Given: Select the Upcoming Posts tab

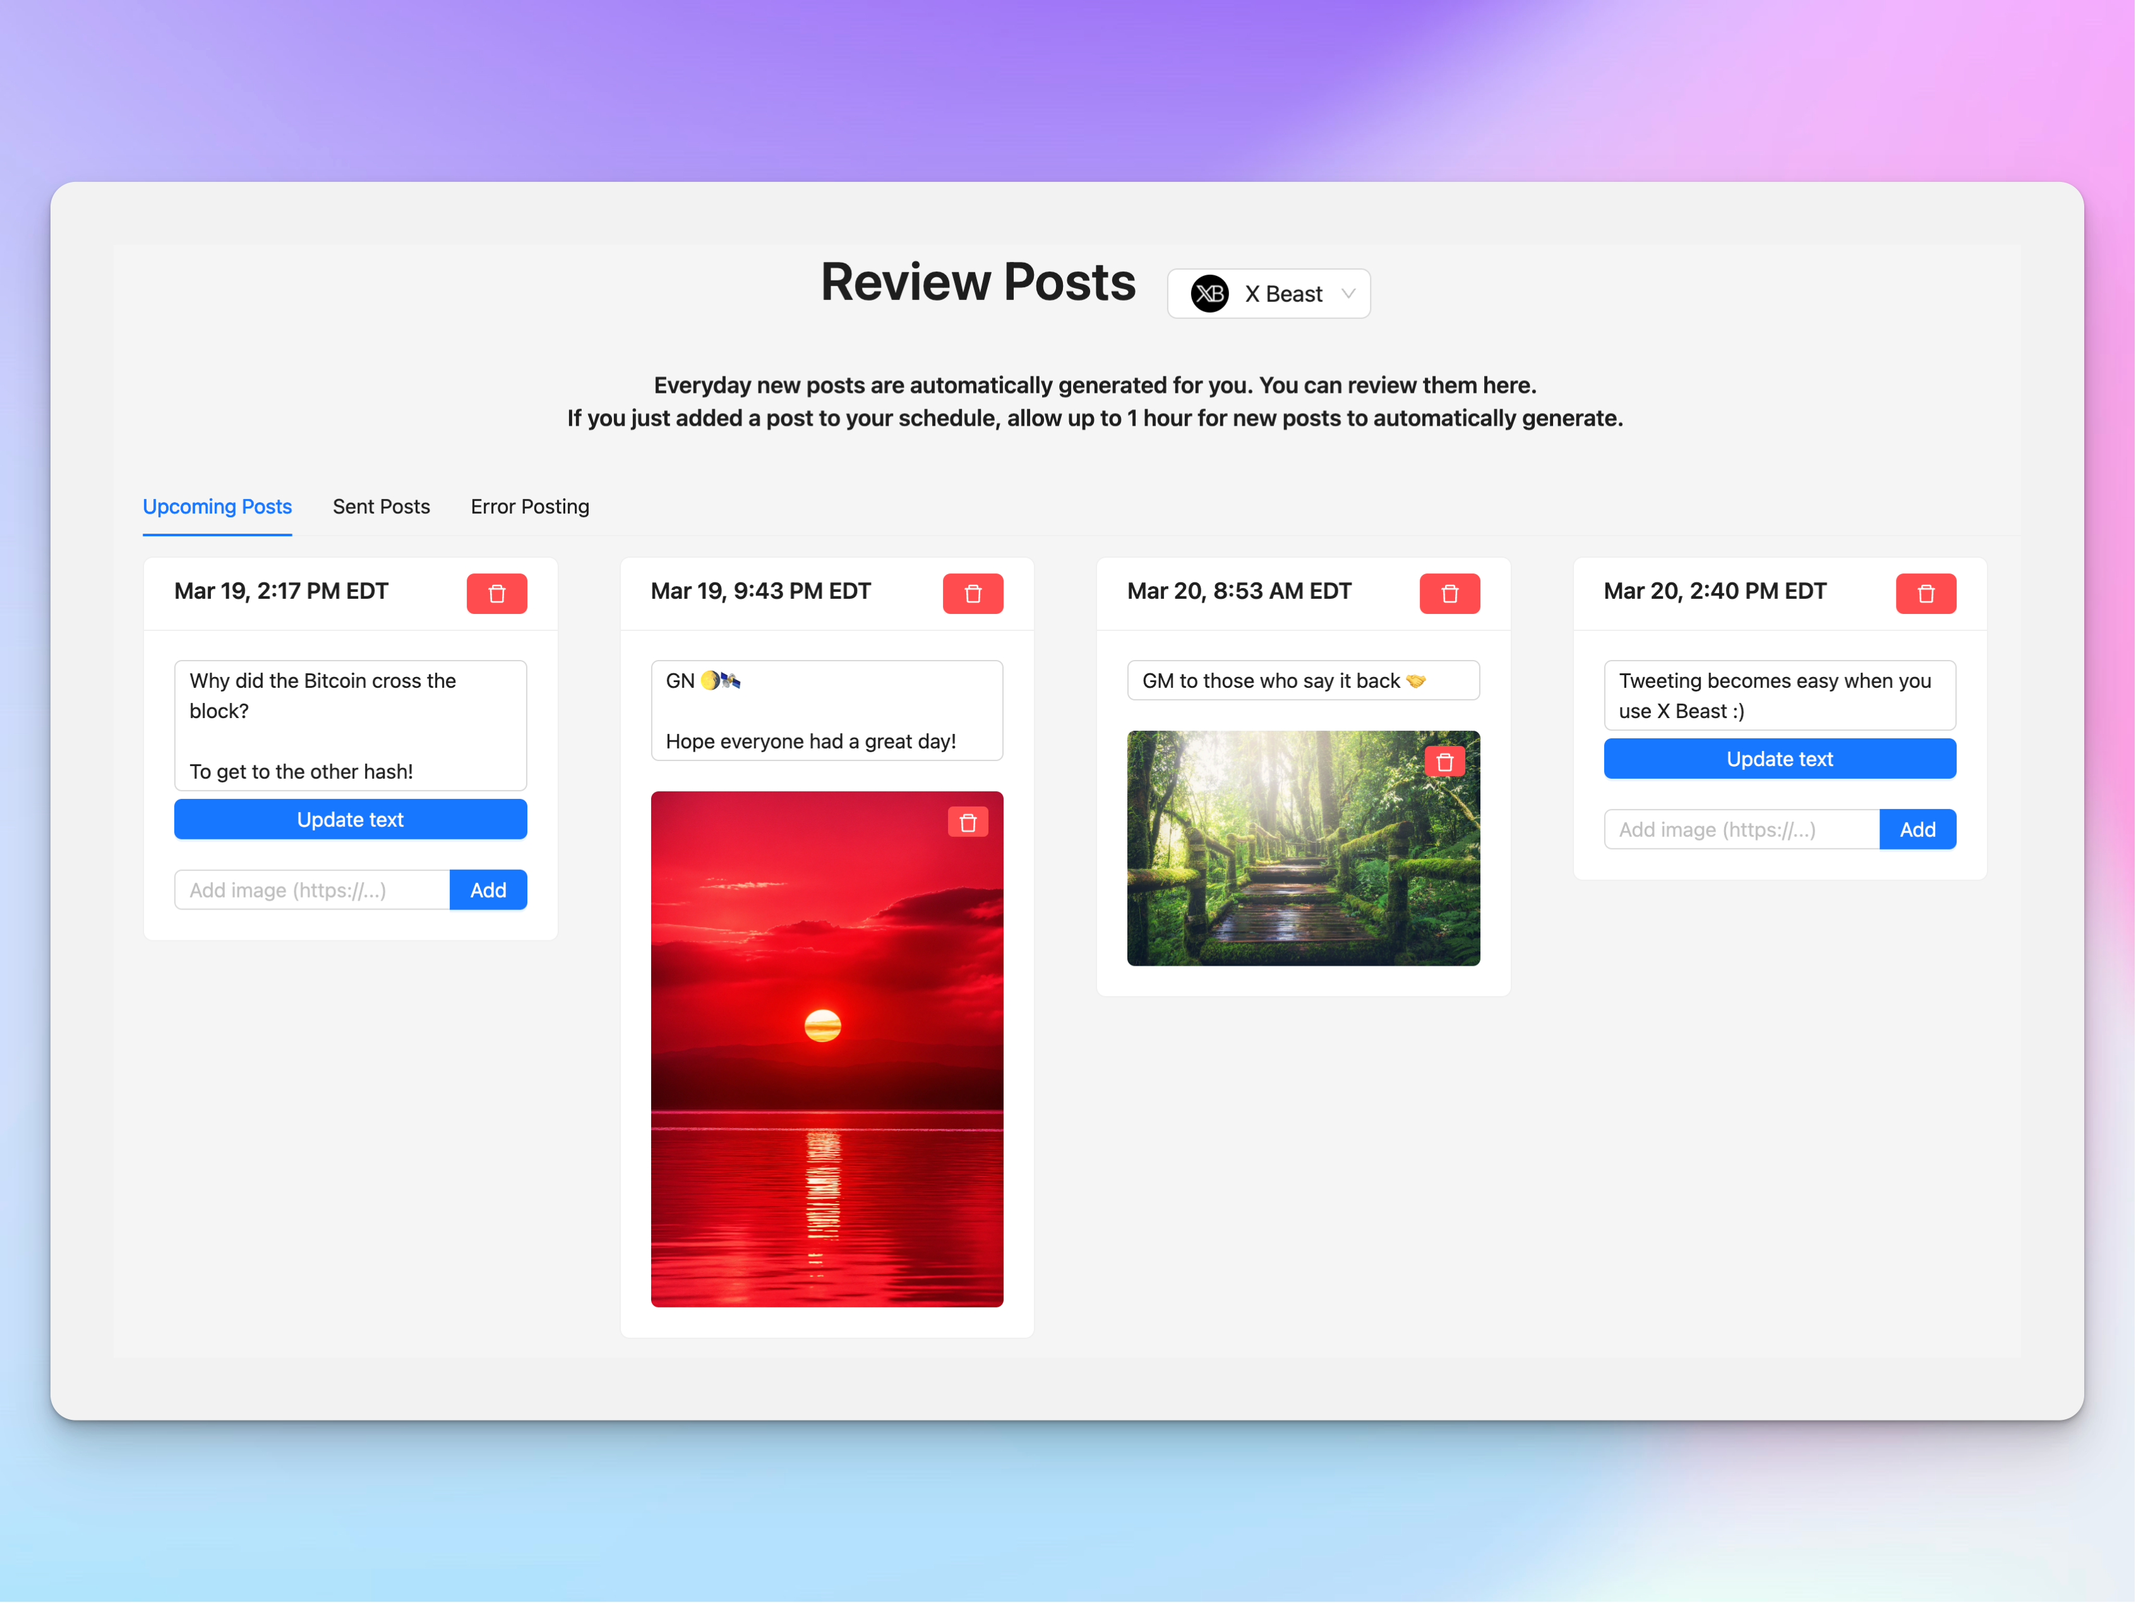Looking at the screenshot, I should [x=217, y=506].
